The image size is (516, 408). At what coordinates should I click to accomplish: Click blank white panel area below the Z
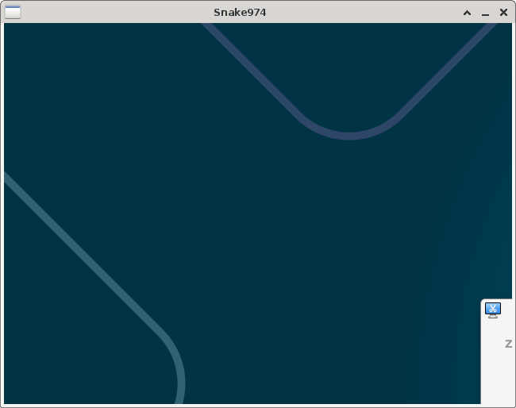(x=498, y=377)
